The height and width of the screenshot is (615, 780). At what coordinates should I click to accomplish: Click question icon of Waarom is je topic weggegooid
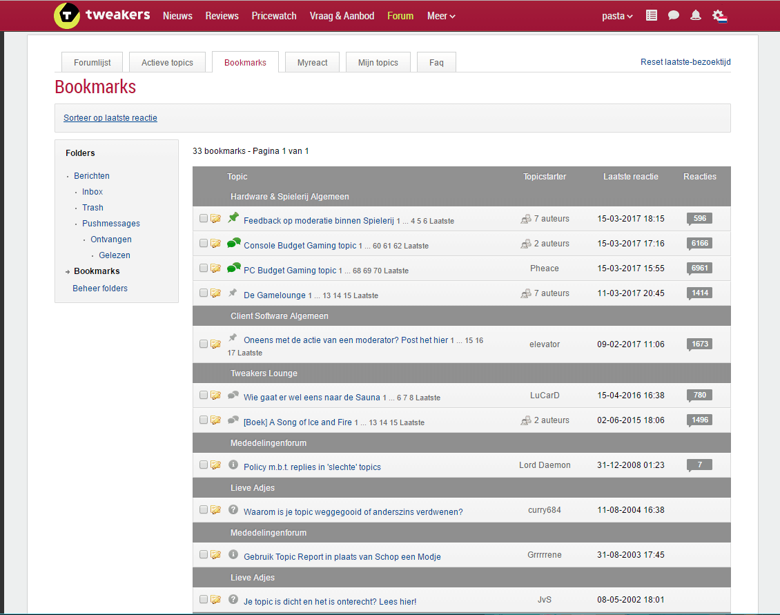coord(233,509)
